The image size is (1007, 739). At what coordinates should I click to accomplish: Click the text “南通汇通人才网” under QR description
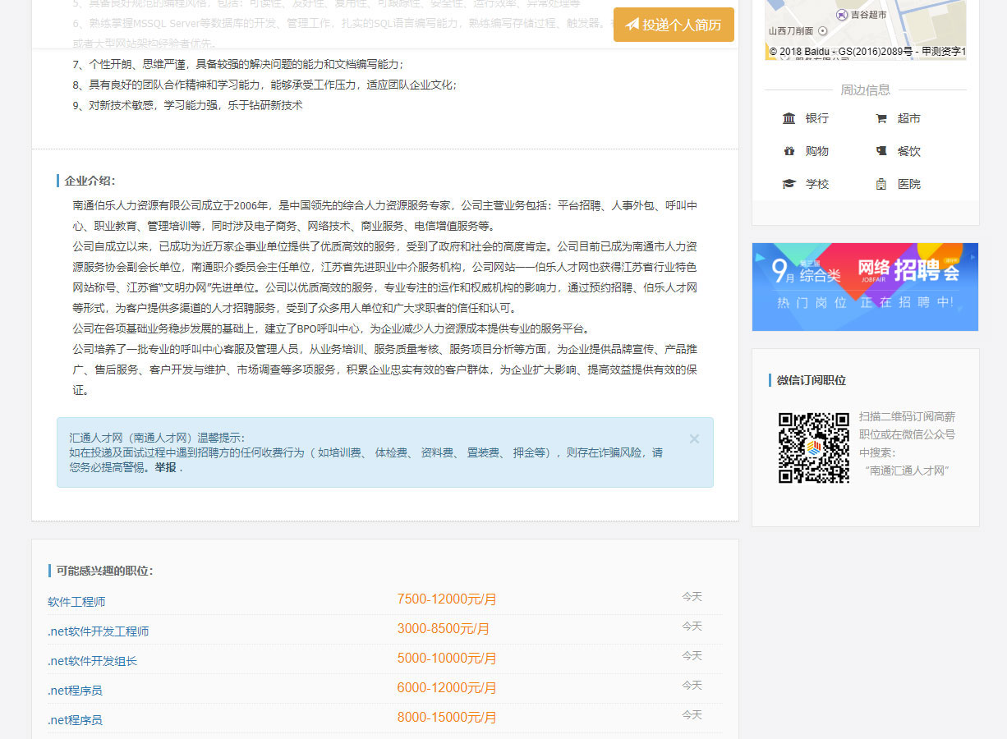point(907,470)
